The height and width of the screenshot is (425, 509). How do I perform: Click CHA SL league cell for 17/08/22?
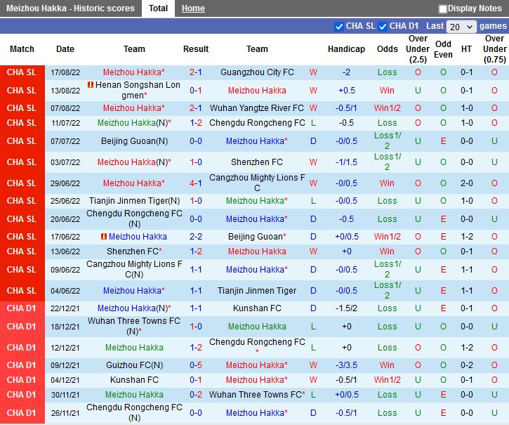(22, 72)
